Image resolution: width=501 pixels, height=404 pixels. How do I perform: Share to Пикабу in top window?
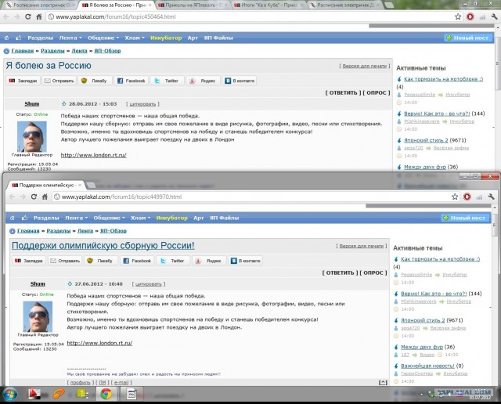tap(94, 81)
